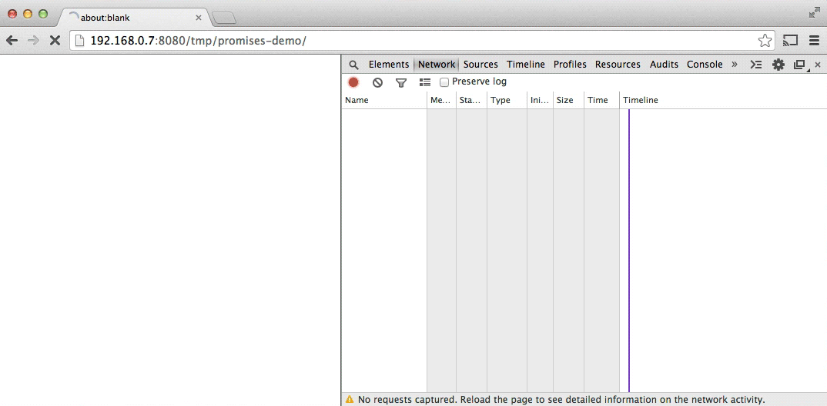Viewport: 827px width, 406px height.
Task: Sort by the Size column header
Action: tap(568, 100)
